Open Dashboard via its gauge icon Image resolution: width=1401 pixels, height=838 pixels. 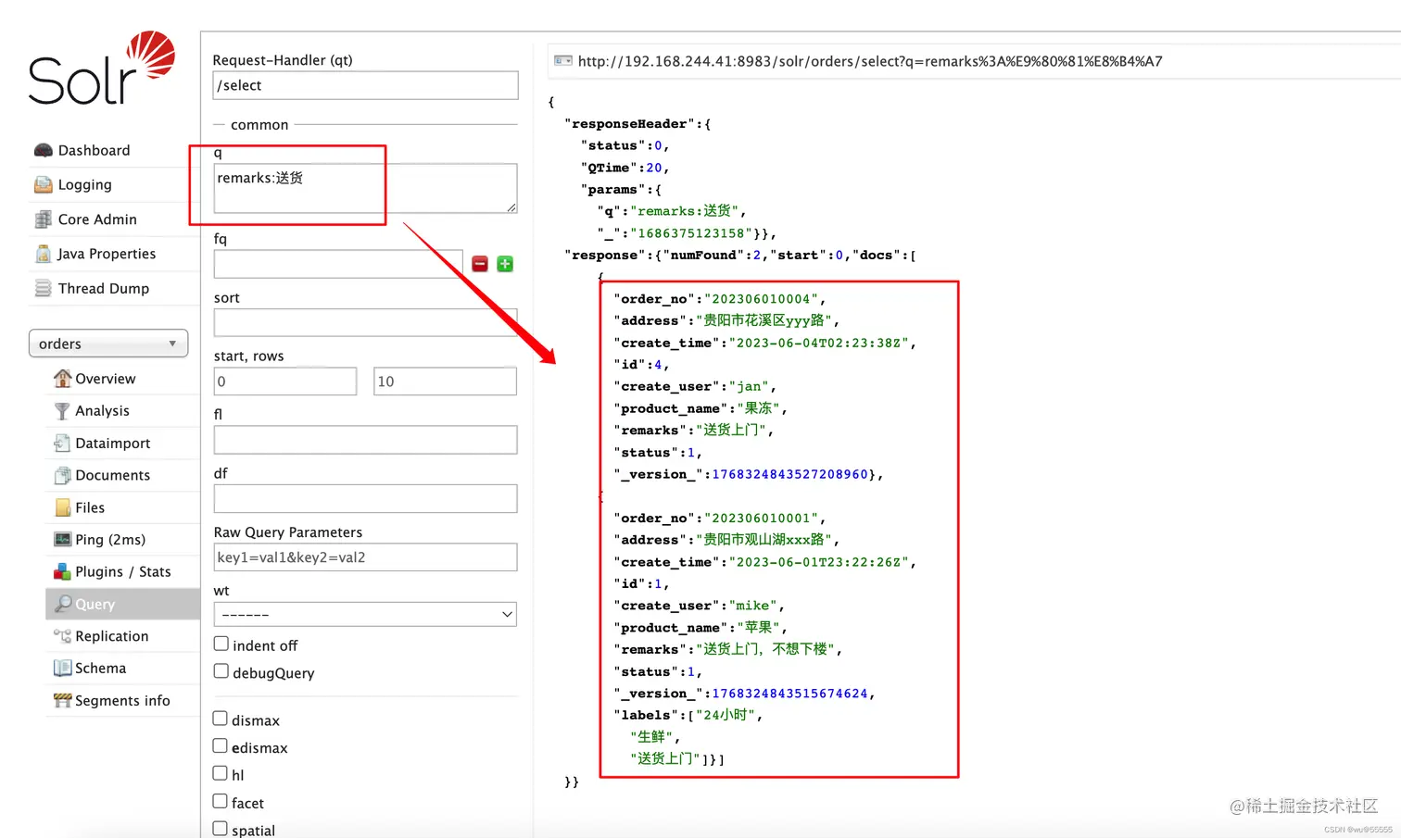click(43, 151)
